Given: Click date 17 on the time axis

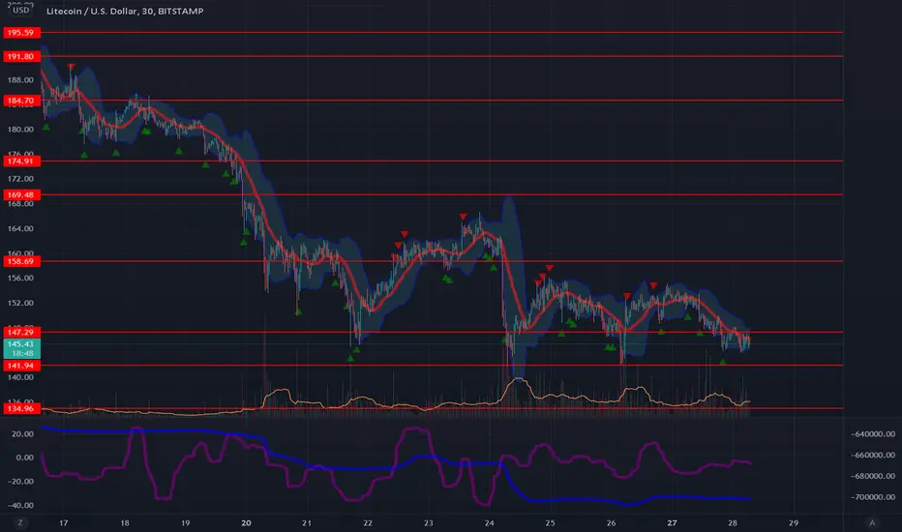Looking at the screenshot, I should pyautogui.click(x=63, y=522).
